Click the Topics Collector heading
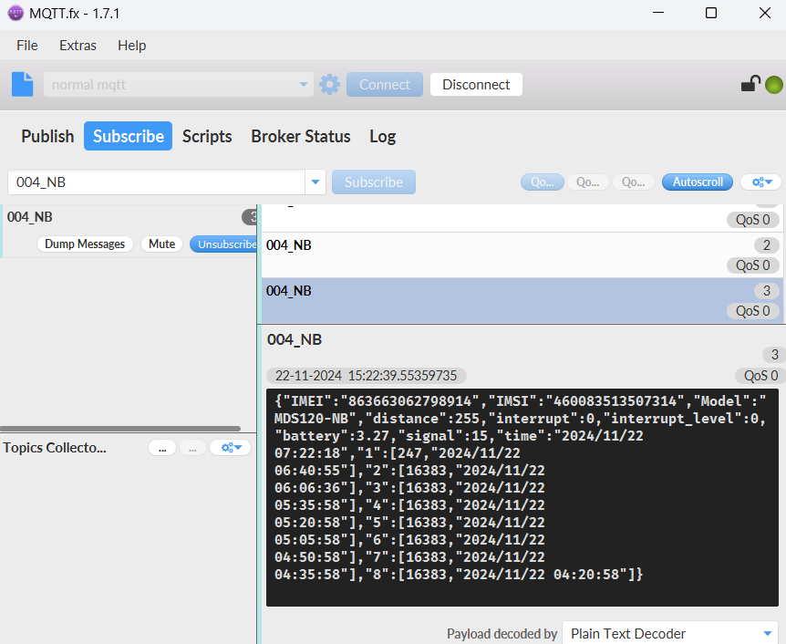 pyautogui.click(x=55, y=447)
